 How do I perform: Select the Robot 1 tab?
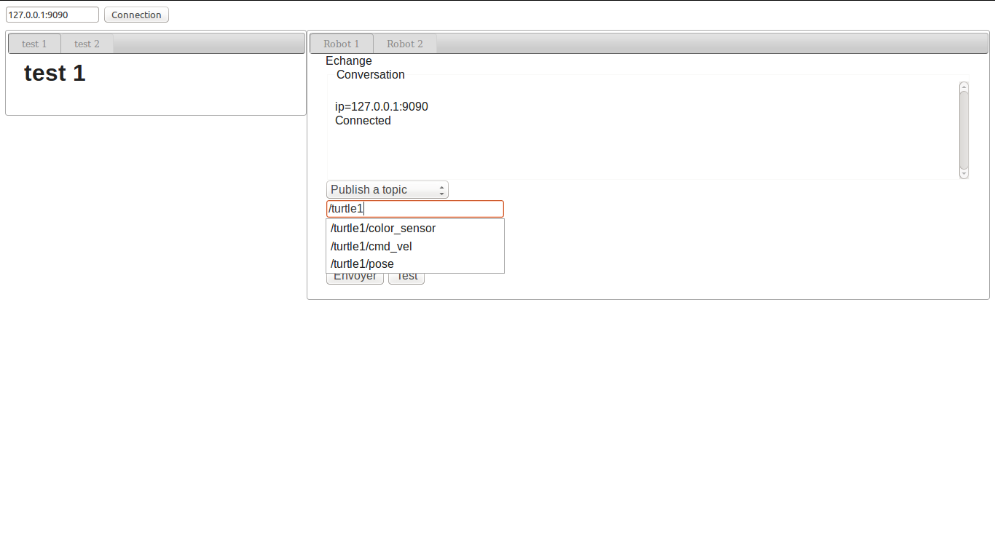coord(341,44)
